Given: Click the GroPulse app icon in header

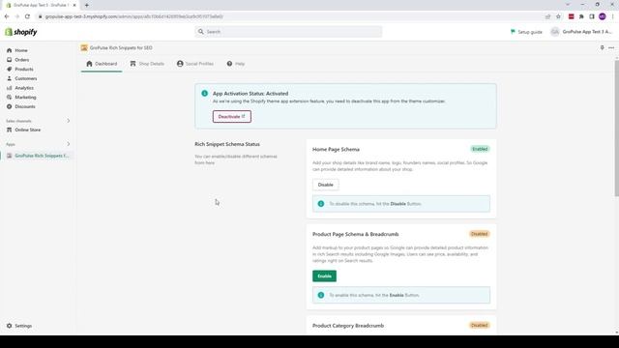Looking at the screenshot, I should point(84,47).
